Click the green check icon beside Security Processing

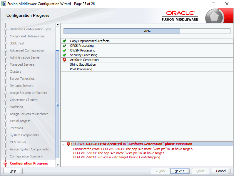click(x=64, y=55)
